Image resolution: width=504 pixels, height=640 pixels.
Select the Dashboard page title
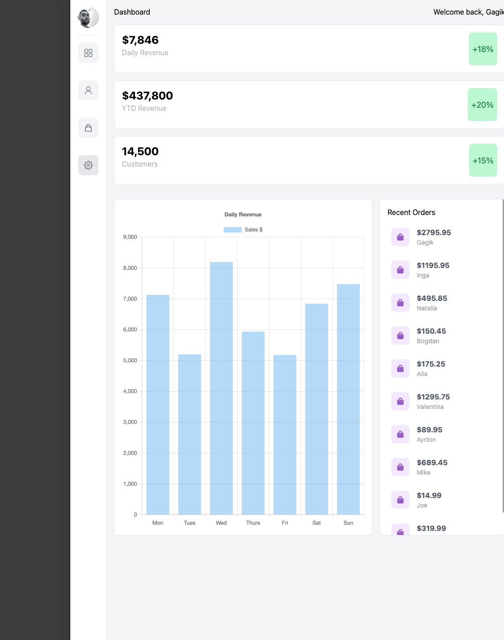pos(132,12)
